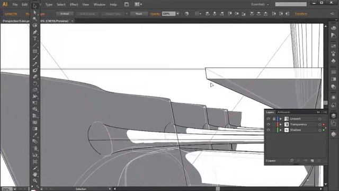Select the Symbol Sprayer tool

click(x=35, y=149)
